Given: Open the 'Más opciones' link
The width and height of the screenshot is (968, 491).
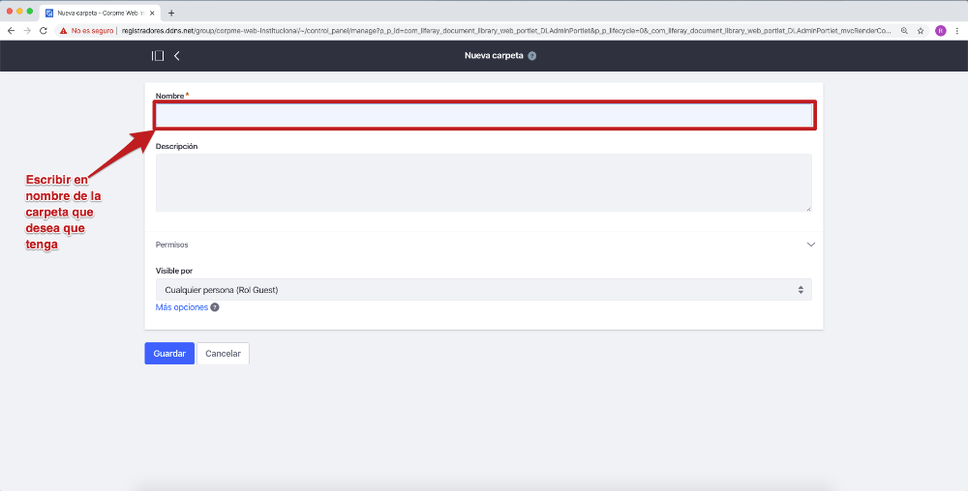Looking at the screenshot, I should click(182, 307).
